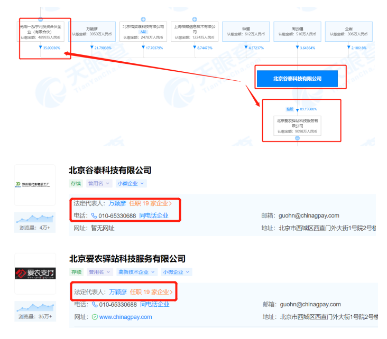Click 北京谷泰科技 phone icon

[x=94, y=216]
